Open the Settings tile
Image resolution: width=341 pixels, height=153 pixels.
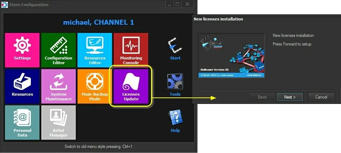coord(22,50)
